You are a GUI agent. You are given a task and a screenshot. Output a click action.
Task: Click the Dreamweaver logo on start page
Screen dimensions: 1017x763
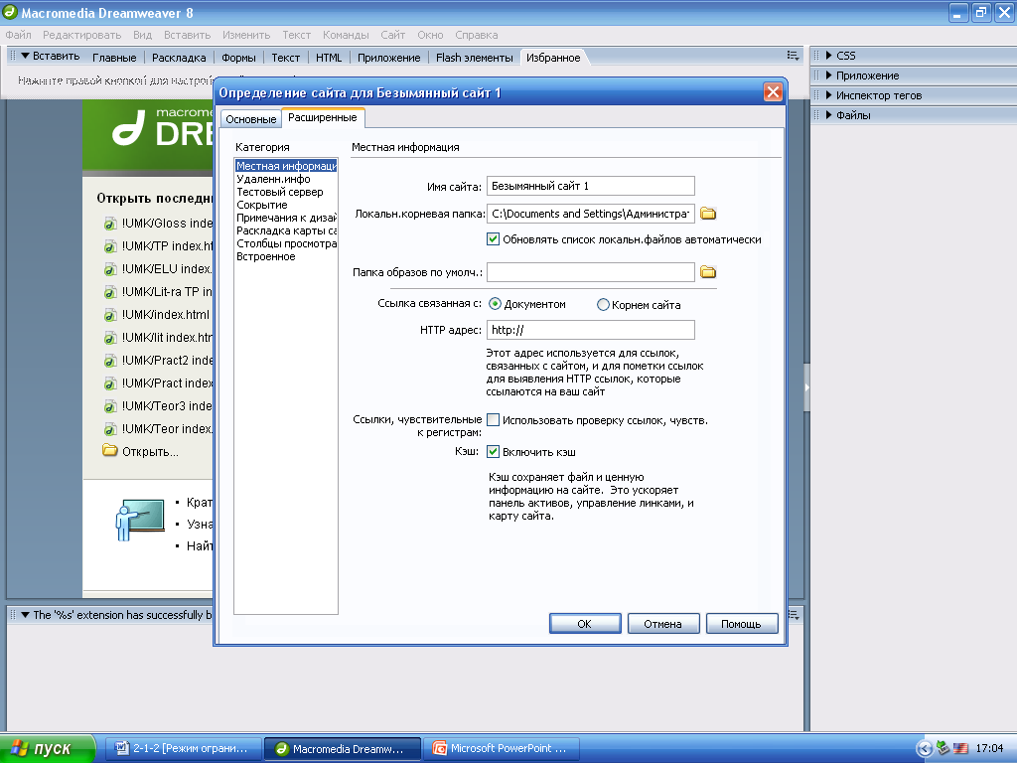click(x=128, y=127)
